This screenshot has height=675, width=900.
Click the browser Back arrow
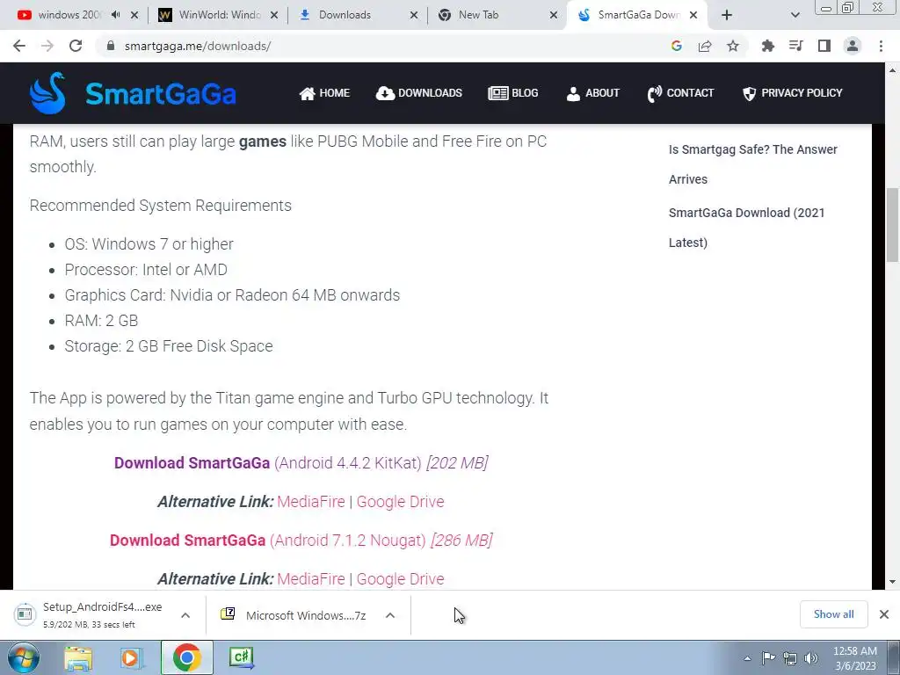point(19,46)
